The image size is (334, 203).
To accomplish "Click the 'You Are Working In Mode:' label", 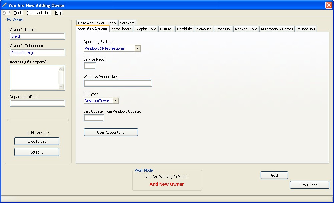I will 166,177.
